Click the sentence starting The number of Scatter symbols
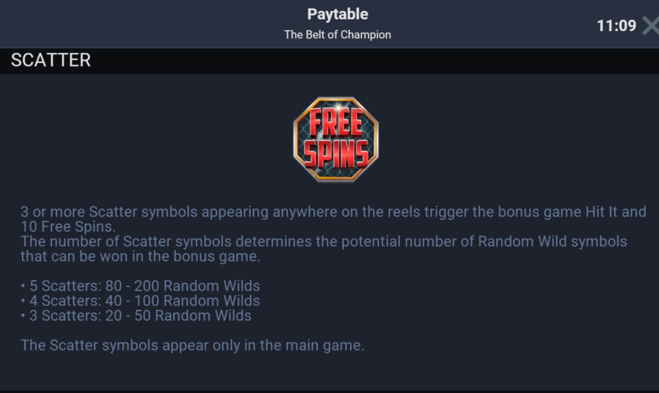The height and width of the screenshot is (393, 659). point(324,242)
